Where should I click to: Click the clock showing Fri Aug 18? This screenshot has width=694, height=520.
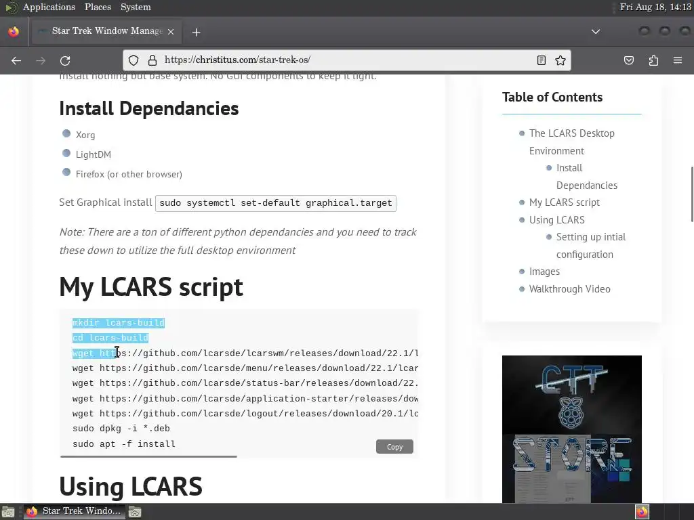point(655,7)
